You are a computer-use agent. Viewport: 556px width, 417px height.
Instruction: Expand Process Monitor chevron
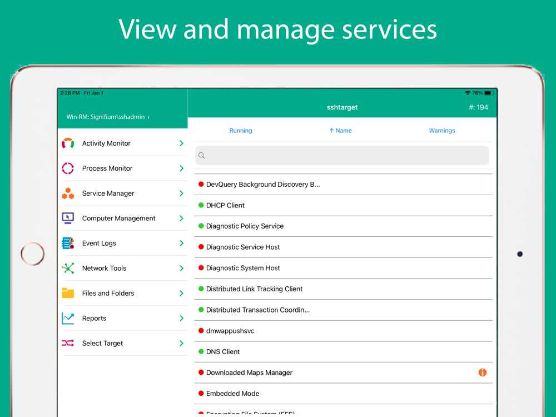point(181,168)
